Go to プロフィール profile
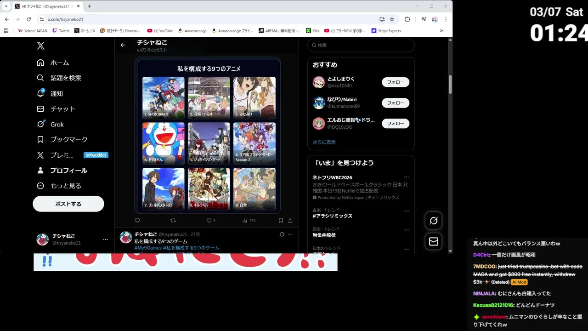 (x=62, y=171)
